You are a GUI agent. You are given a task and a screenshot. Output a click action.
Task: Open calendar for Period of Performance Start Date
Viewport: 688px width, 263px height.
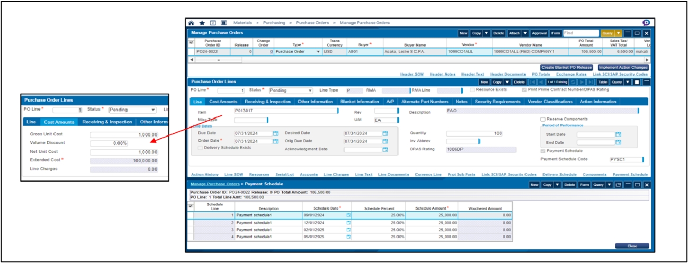coord(618,134)
